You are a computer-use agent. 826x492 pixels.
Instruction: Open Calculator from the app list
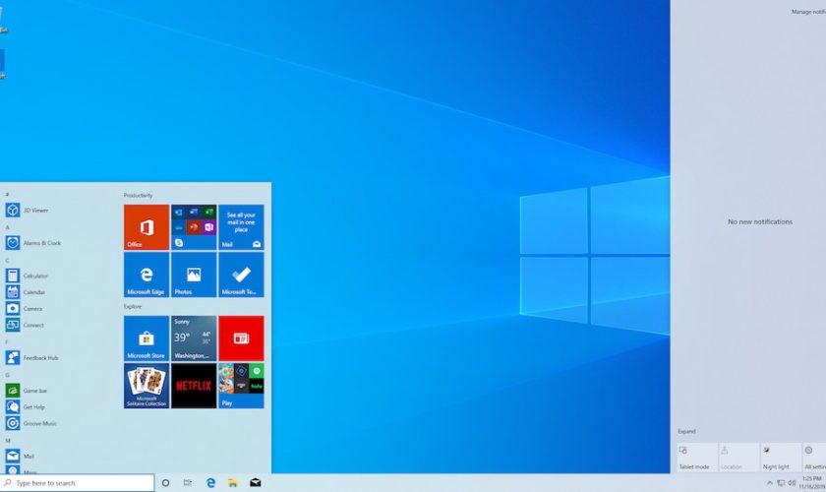(x=35, y=276)
